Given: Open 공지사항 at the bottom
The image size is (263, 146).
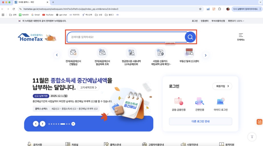Looking at the screenshot, I should pyautogui.click(x=35, y=144).
